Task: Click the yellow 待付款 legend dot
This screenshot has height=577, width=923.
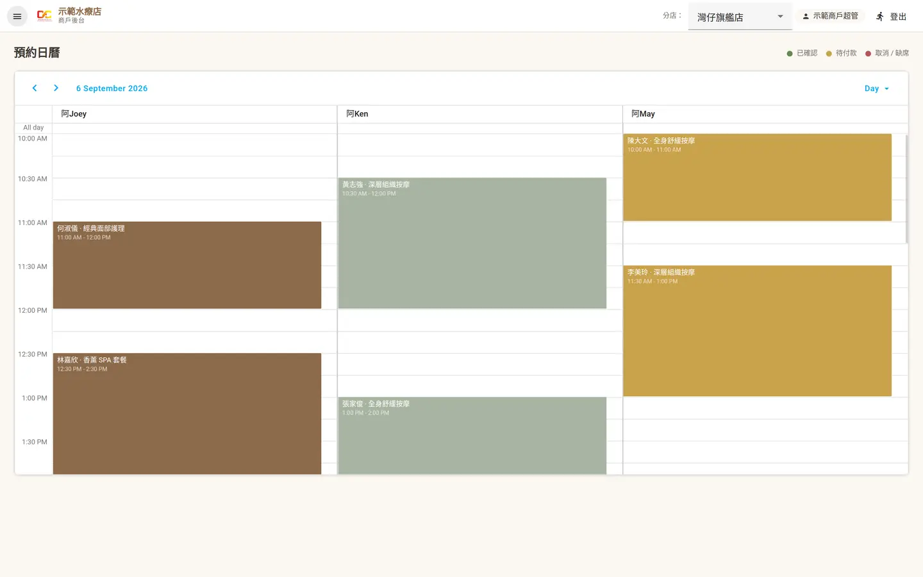Action: [x=829, y=53]
